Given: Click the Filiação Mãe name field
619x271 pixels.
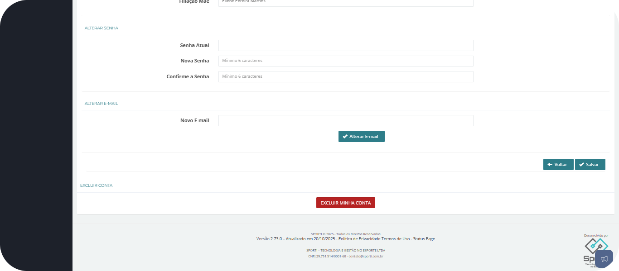Looking at the screenshot, I should click(x=345, y=2).
